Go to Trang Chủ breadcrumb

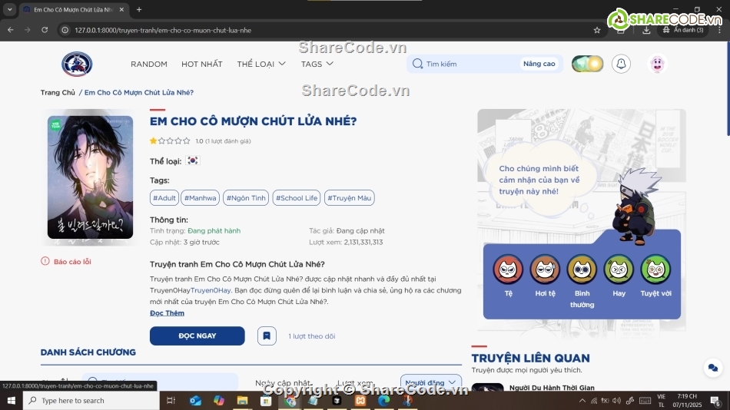click(58, 92)
